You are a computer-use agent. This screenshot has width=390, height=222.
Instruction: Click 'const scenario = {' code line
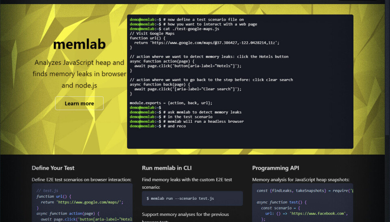point(281,208)
